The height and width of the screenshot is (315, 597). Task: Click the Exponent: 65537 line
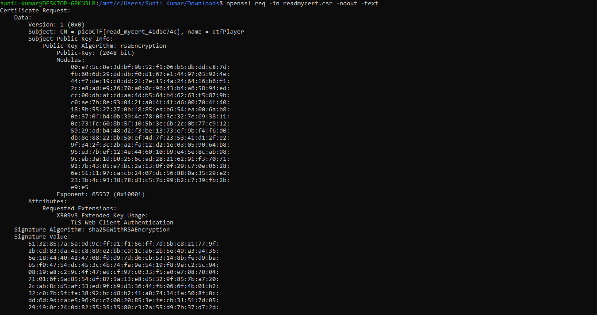point(101,194)
